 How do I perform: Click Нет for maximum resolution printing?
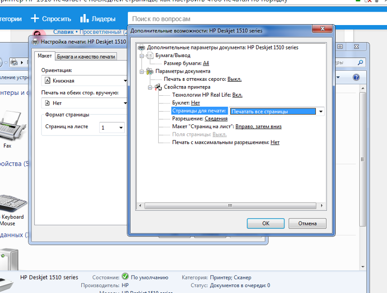275,142
